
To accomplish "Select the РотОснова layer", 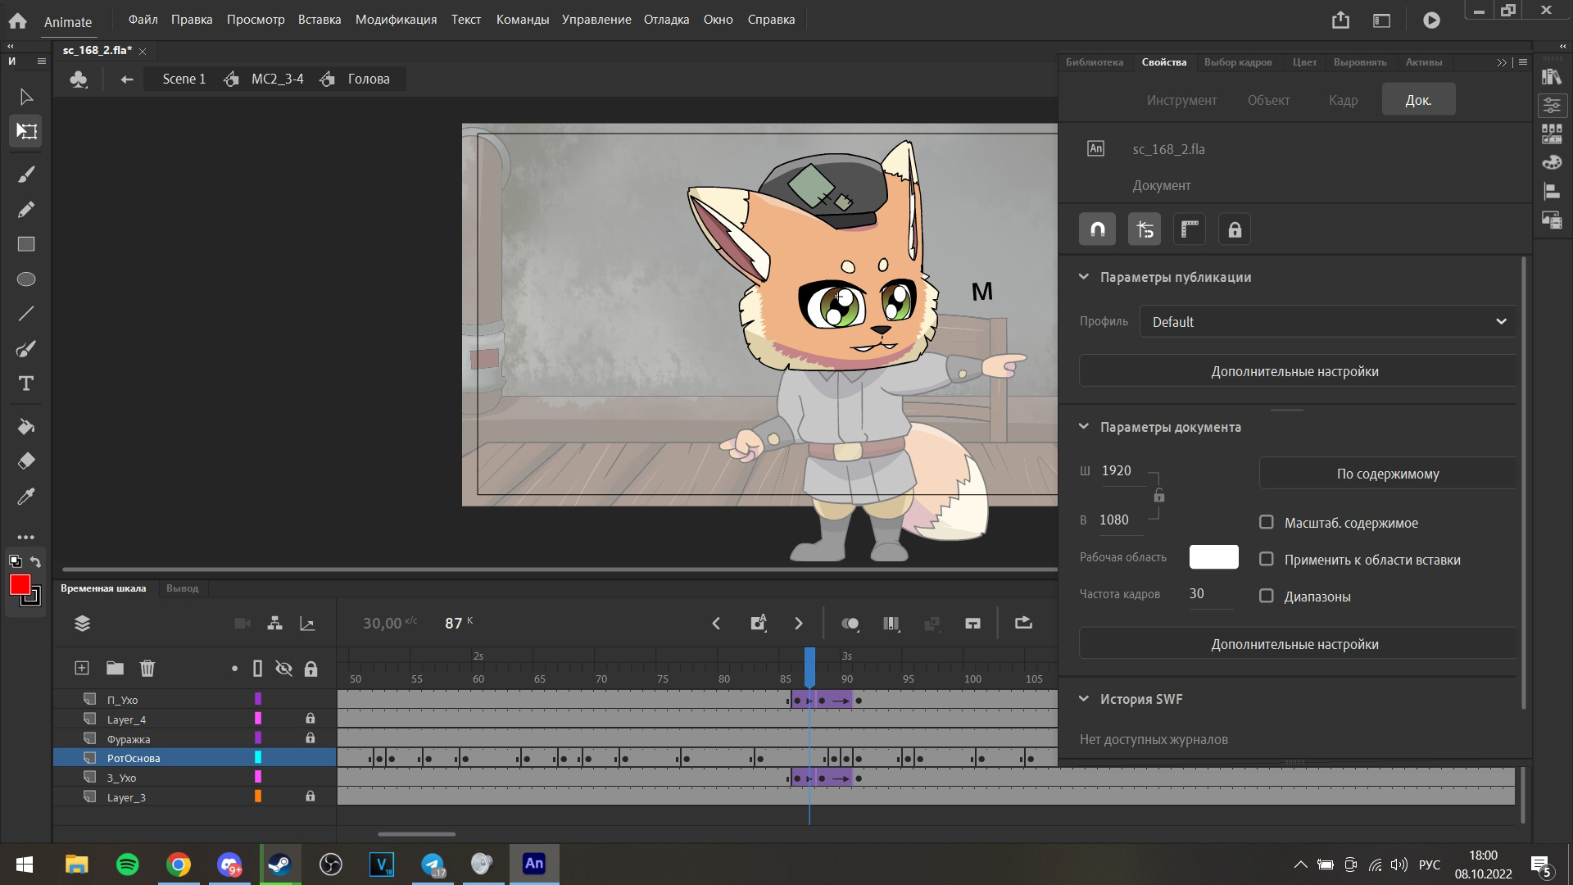I will [134, 758].
